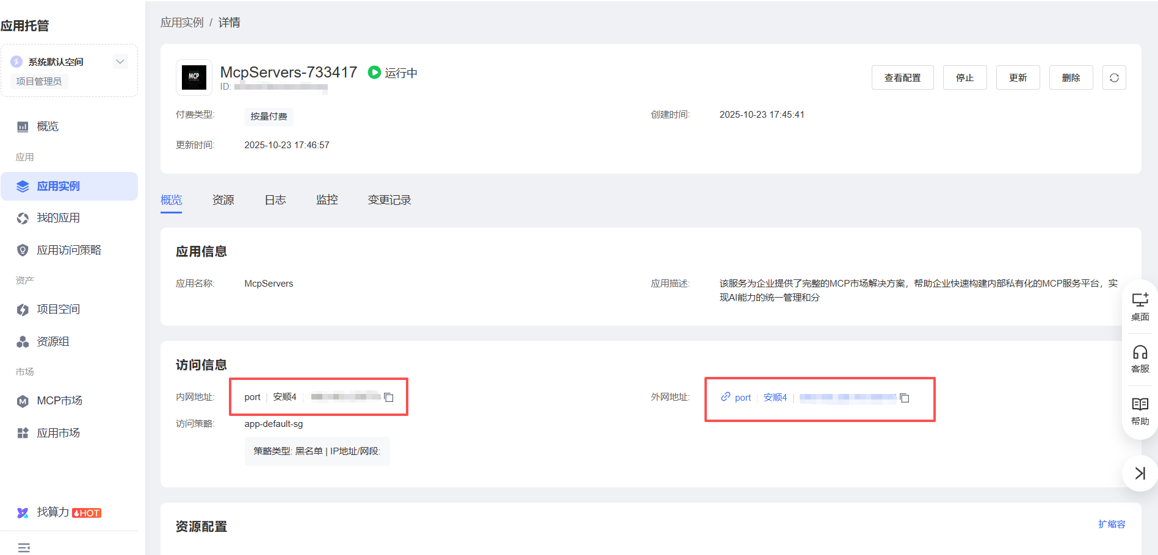Expand the 系统默认空间 workspace dropdown

(120, 61)
